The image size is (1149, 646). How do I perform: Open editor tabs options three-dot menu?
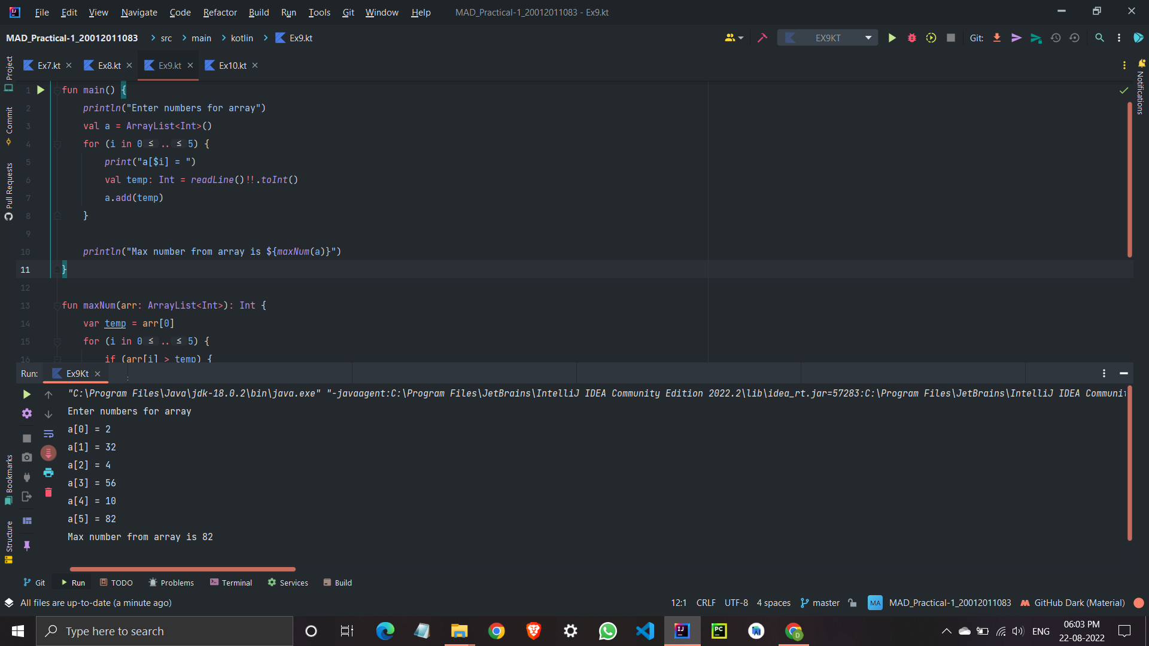[1124, 65]
